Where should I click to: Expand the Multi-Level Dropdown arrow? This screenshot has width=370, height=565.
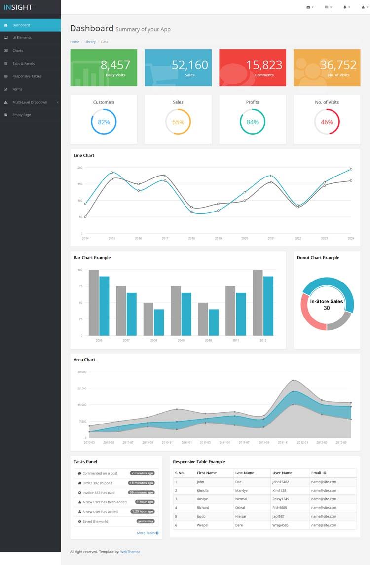tap(58, 102)
